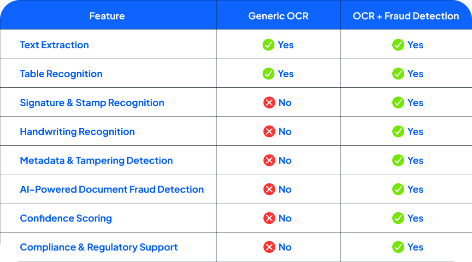Select the Feature column header
This screenshot has height=262, width=472.
107,16
